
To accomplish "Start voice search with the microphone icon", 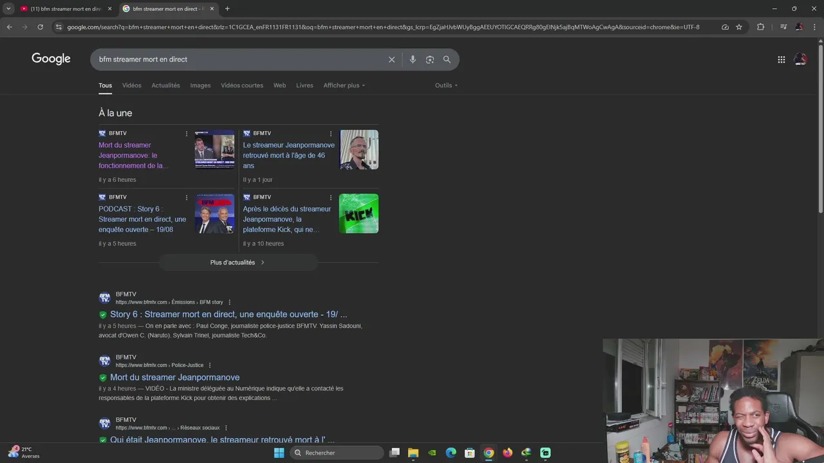I will coord(413,59).
